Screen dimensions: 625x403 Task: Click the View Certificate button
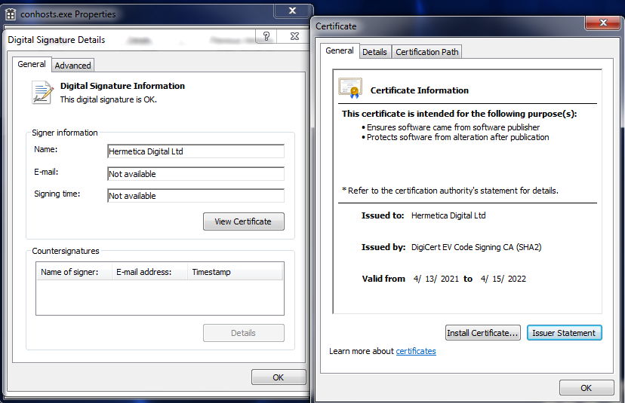[244, 221]
